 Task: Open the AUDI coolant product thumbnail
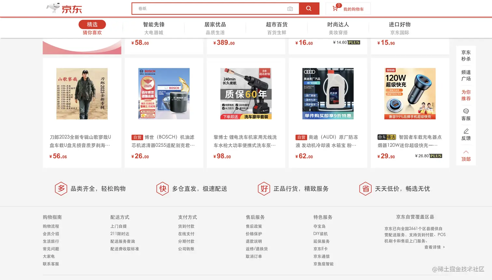(x=328, y=93)
